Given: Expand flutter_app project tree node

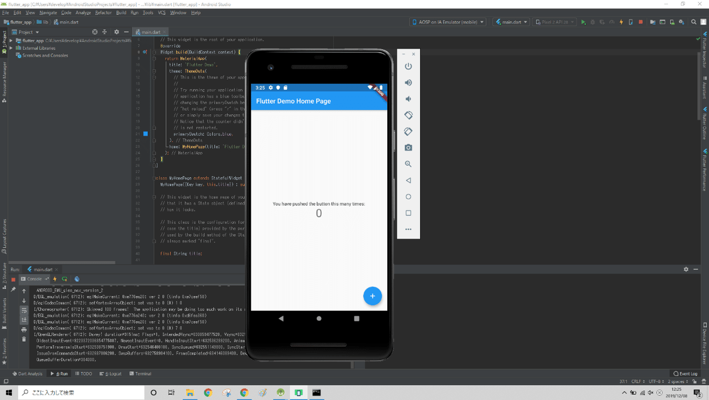Looking at the screenshot, I should pyautogui.click(x=11, y=40).
